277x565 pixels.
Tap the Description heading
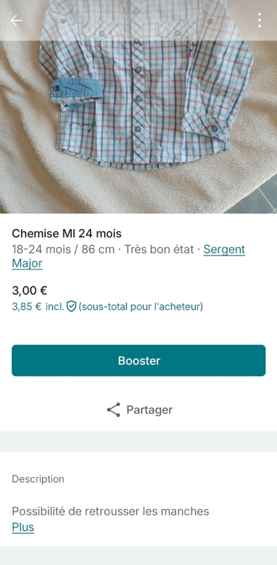coord(38,479)
